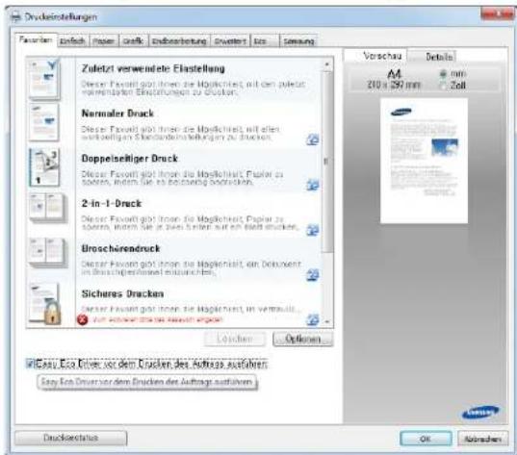Click the blue icon beside Doppelseitiger Druck
517x455 pixels.
click(x=312, y=185)
